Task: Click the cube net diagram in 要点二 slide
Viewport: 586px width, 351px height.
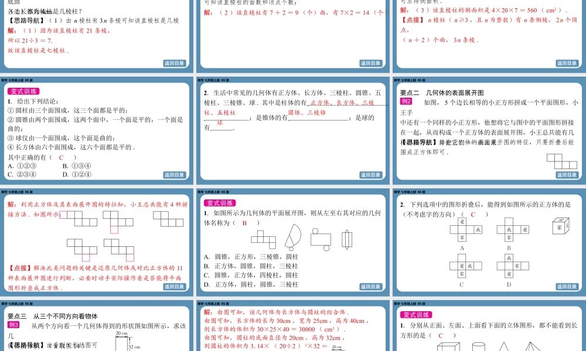Action: pos(561,161)
